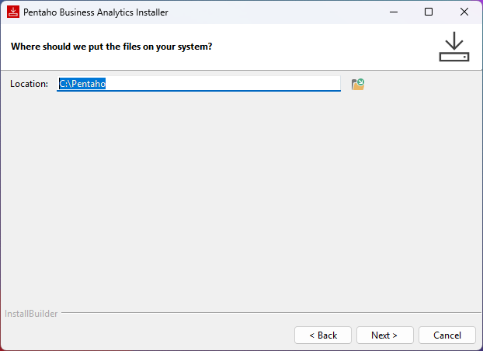Click the white header banner's empty space
The image size is (483, 351).
point(326,47)
